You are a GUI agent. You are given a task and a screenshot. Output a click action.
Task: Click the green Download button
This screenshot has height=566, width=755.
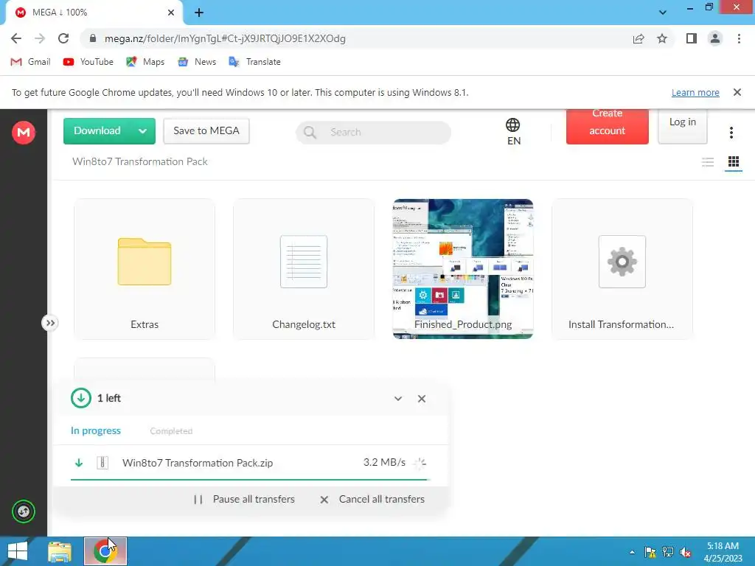pos(97,131)
